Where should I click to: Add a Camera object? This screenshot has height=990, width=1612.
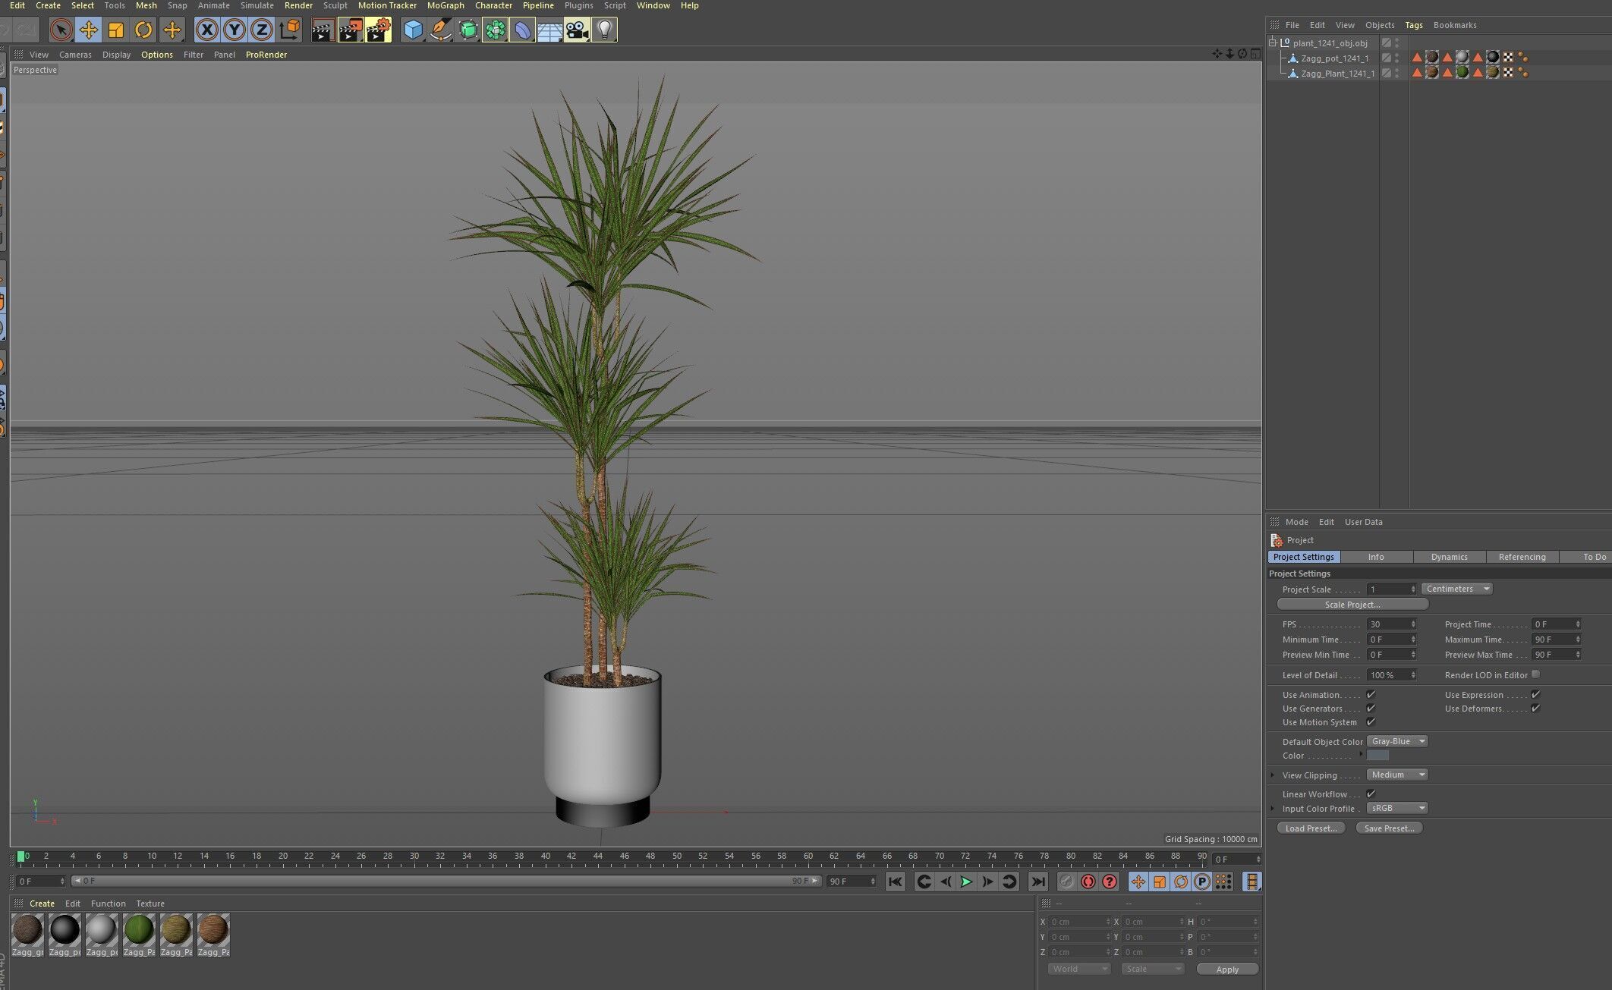(577, 30)
